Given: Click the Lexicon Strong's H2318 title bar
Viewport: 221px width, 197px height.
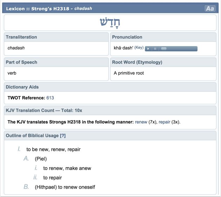Looking at the screenshot, I should 49,8.
